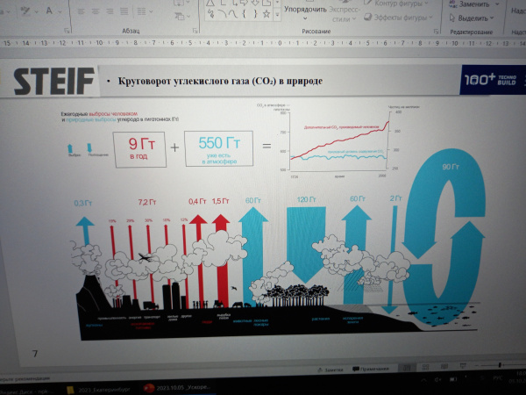
Task: Open the Абзац dialog launcher
Action: tap(195, 31)
